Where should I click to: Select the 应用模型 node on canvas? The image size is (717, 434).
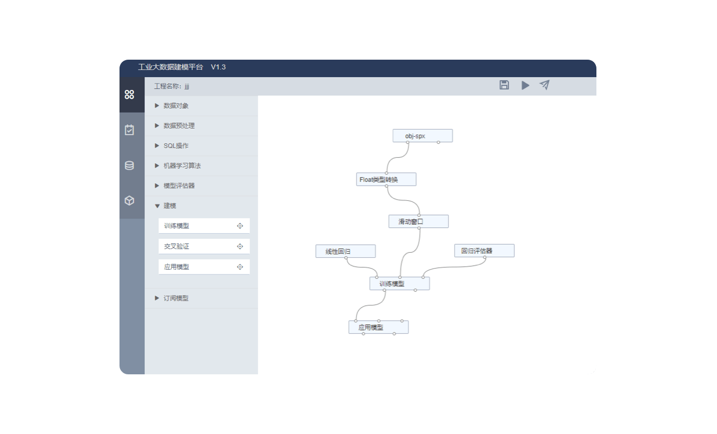click(379, 327)
